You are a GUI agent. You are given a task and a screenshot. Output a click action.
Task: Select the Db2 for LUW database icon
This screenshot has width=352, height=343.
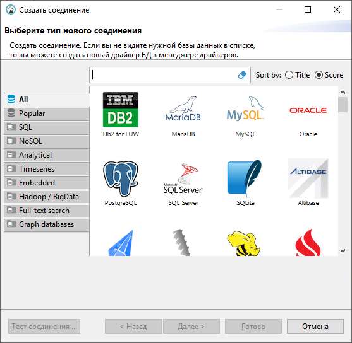point(121,110)
